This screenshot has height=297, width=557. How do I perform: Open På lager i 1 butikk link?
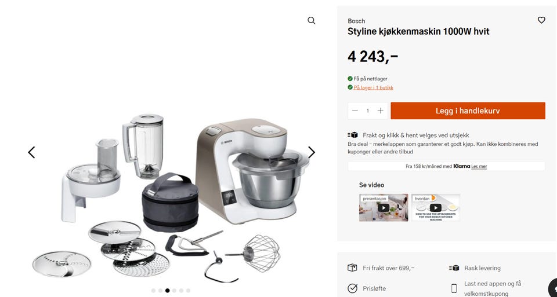point(373,87)
